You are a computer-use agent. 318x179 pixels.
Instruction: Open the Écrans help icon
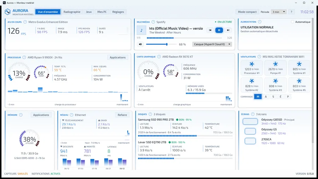(x=253, y=114)
